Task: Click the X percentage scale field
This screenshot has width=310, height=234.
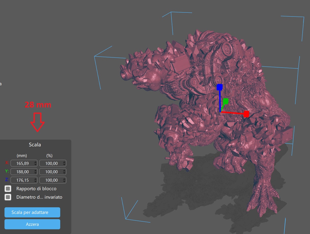Action: 51,163
